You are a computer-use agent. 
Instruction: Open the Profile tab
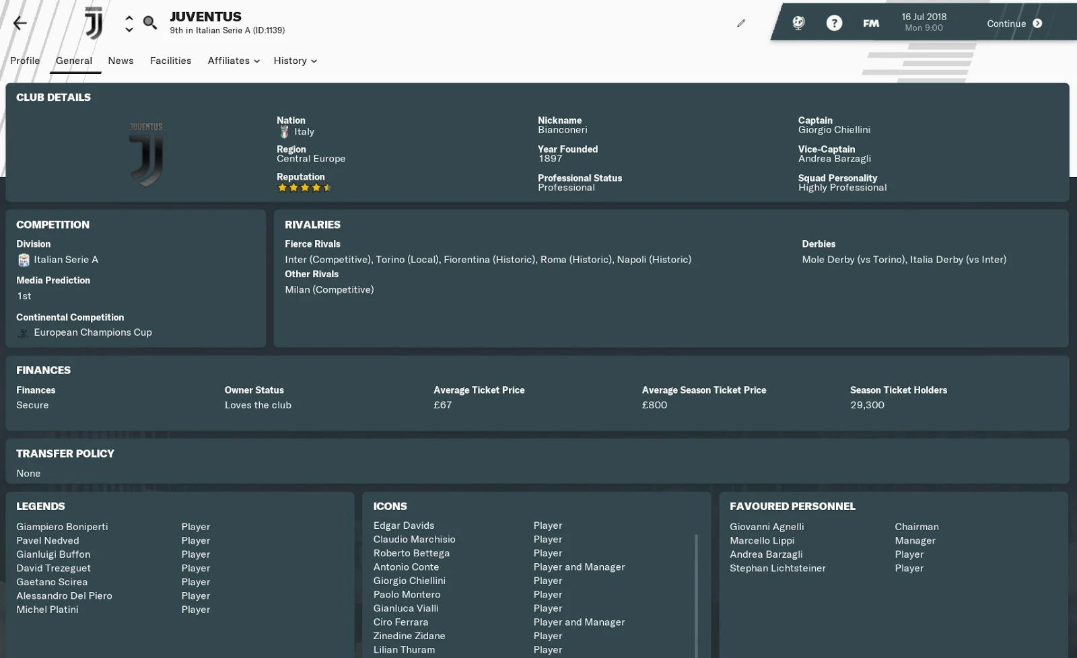pyautogui.click(x=25, y=61)
